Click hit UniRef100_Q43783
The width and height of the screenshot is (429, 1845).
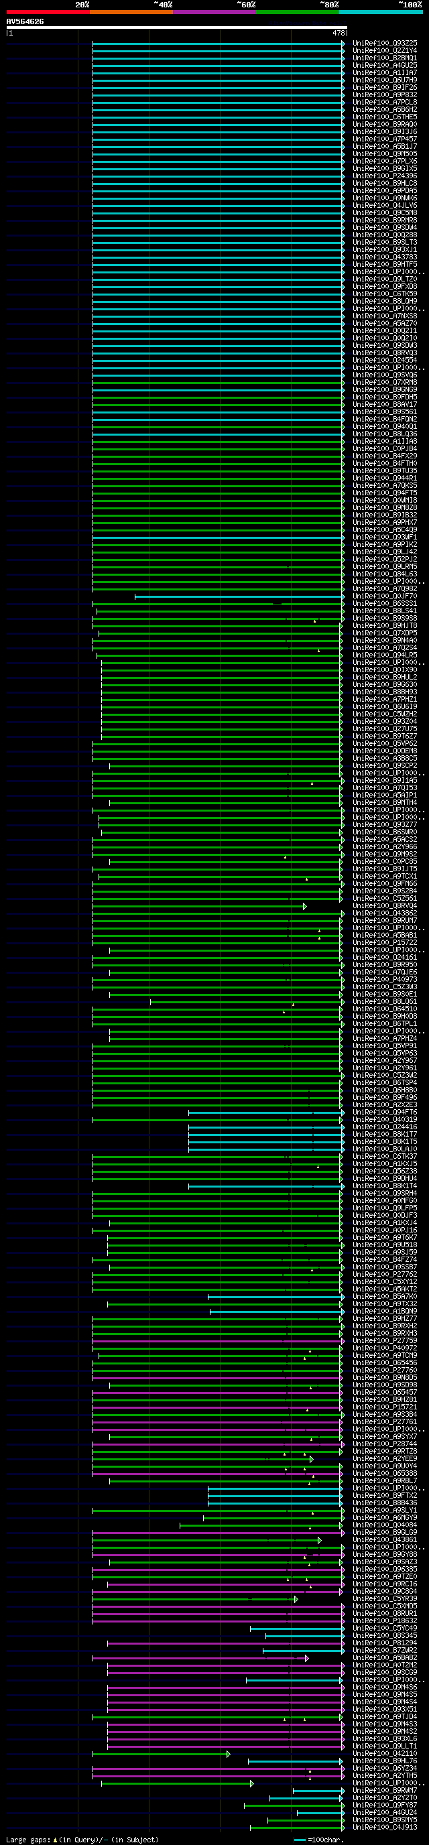385,257
